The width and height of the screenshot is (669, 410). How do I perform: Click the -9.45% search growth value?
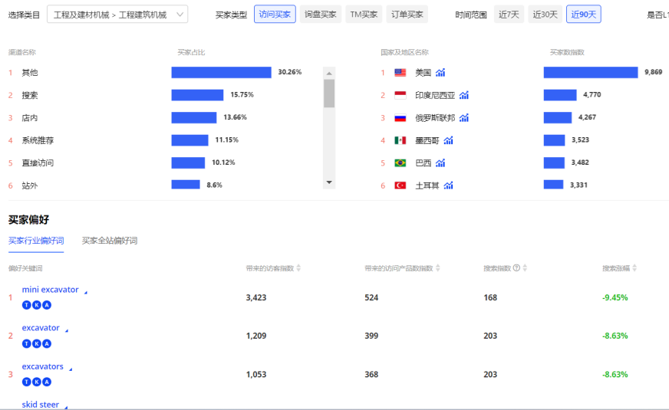click(615, 297)
